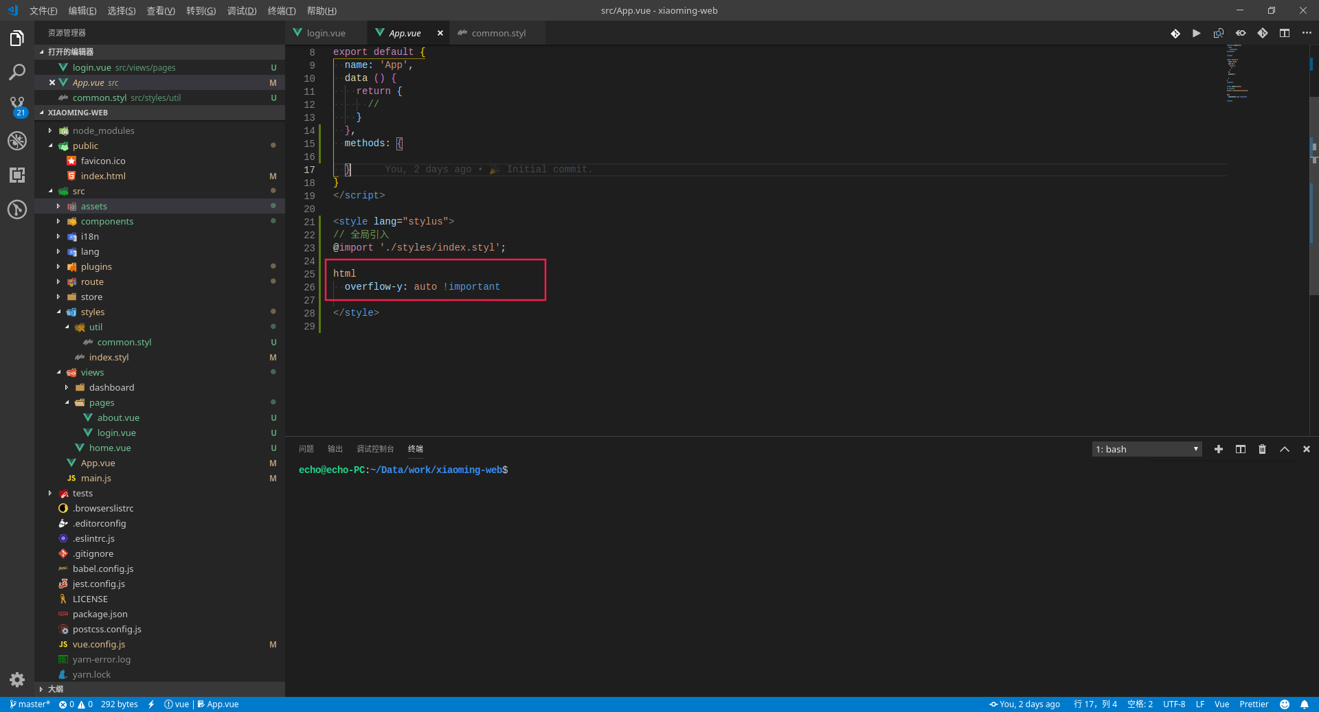Change LF line ending in status bar
This screenshot has width=1319, height=712.
click(1200, 704)
